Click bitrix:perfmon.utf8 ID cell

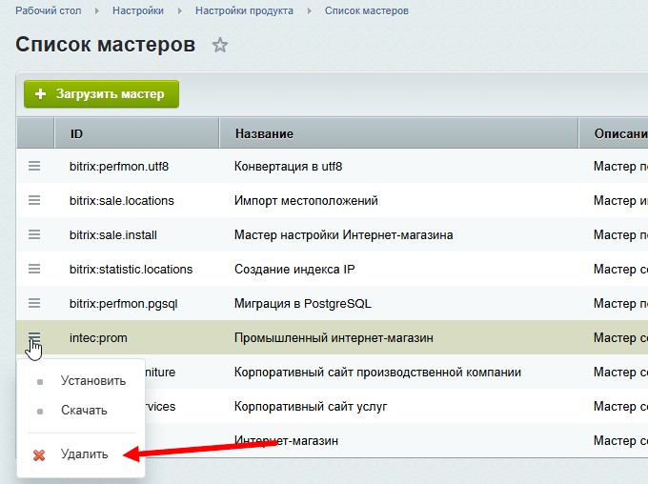point(119,167)
